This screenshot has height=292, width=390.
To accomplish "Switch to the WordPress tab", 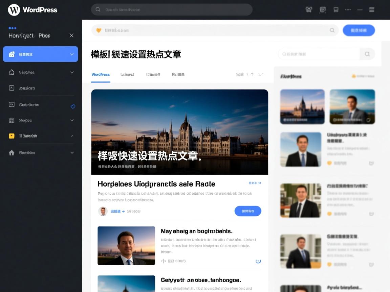I will point(101,74).
